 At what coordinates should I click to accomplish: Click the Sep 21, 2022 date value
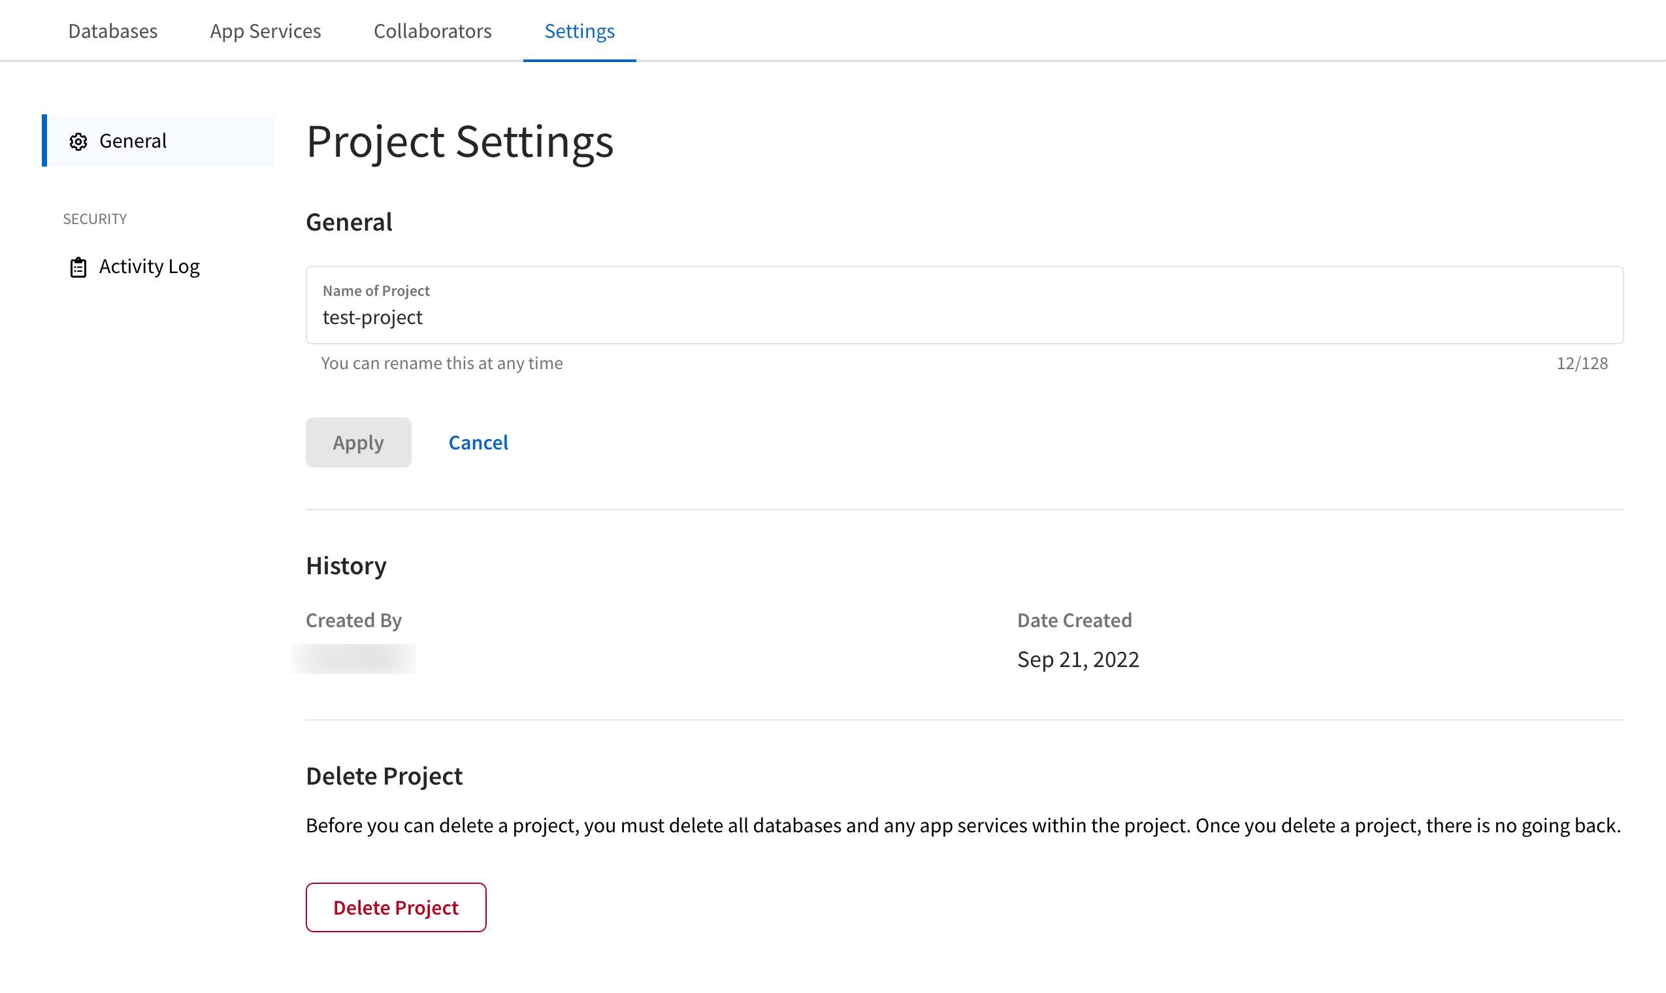[1078, 659]
